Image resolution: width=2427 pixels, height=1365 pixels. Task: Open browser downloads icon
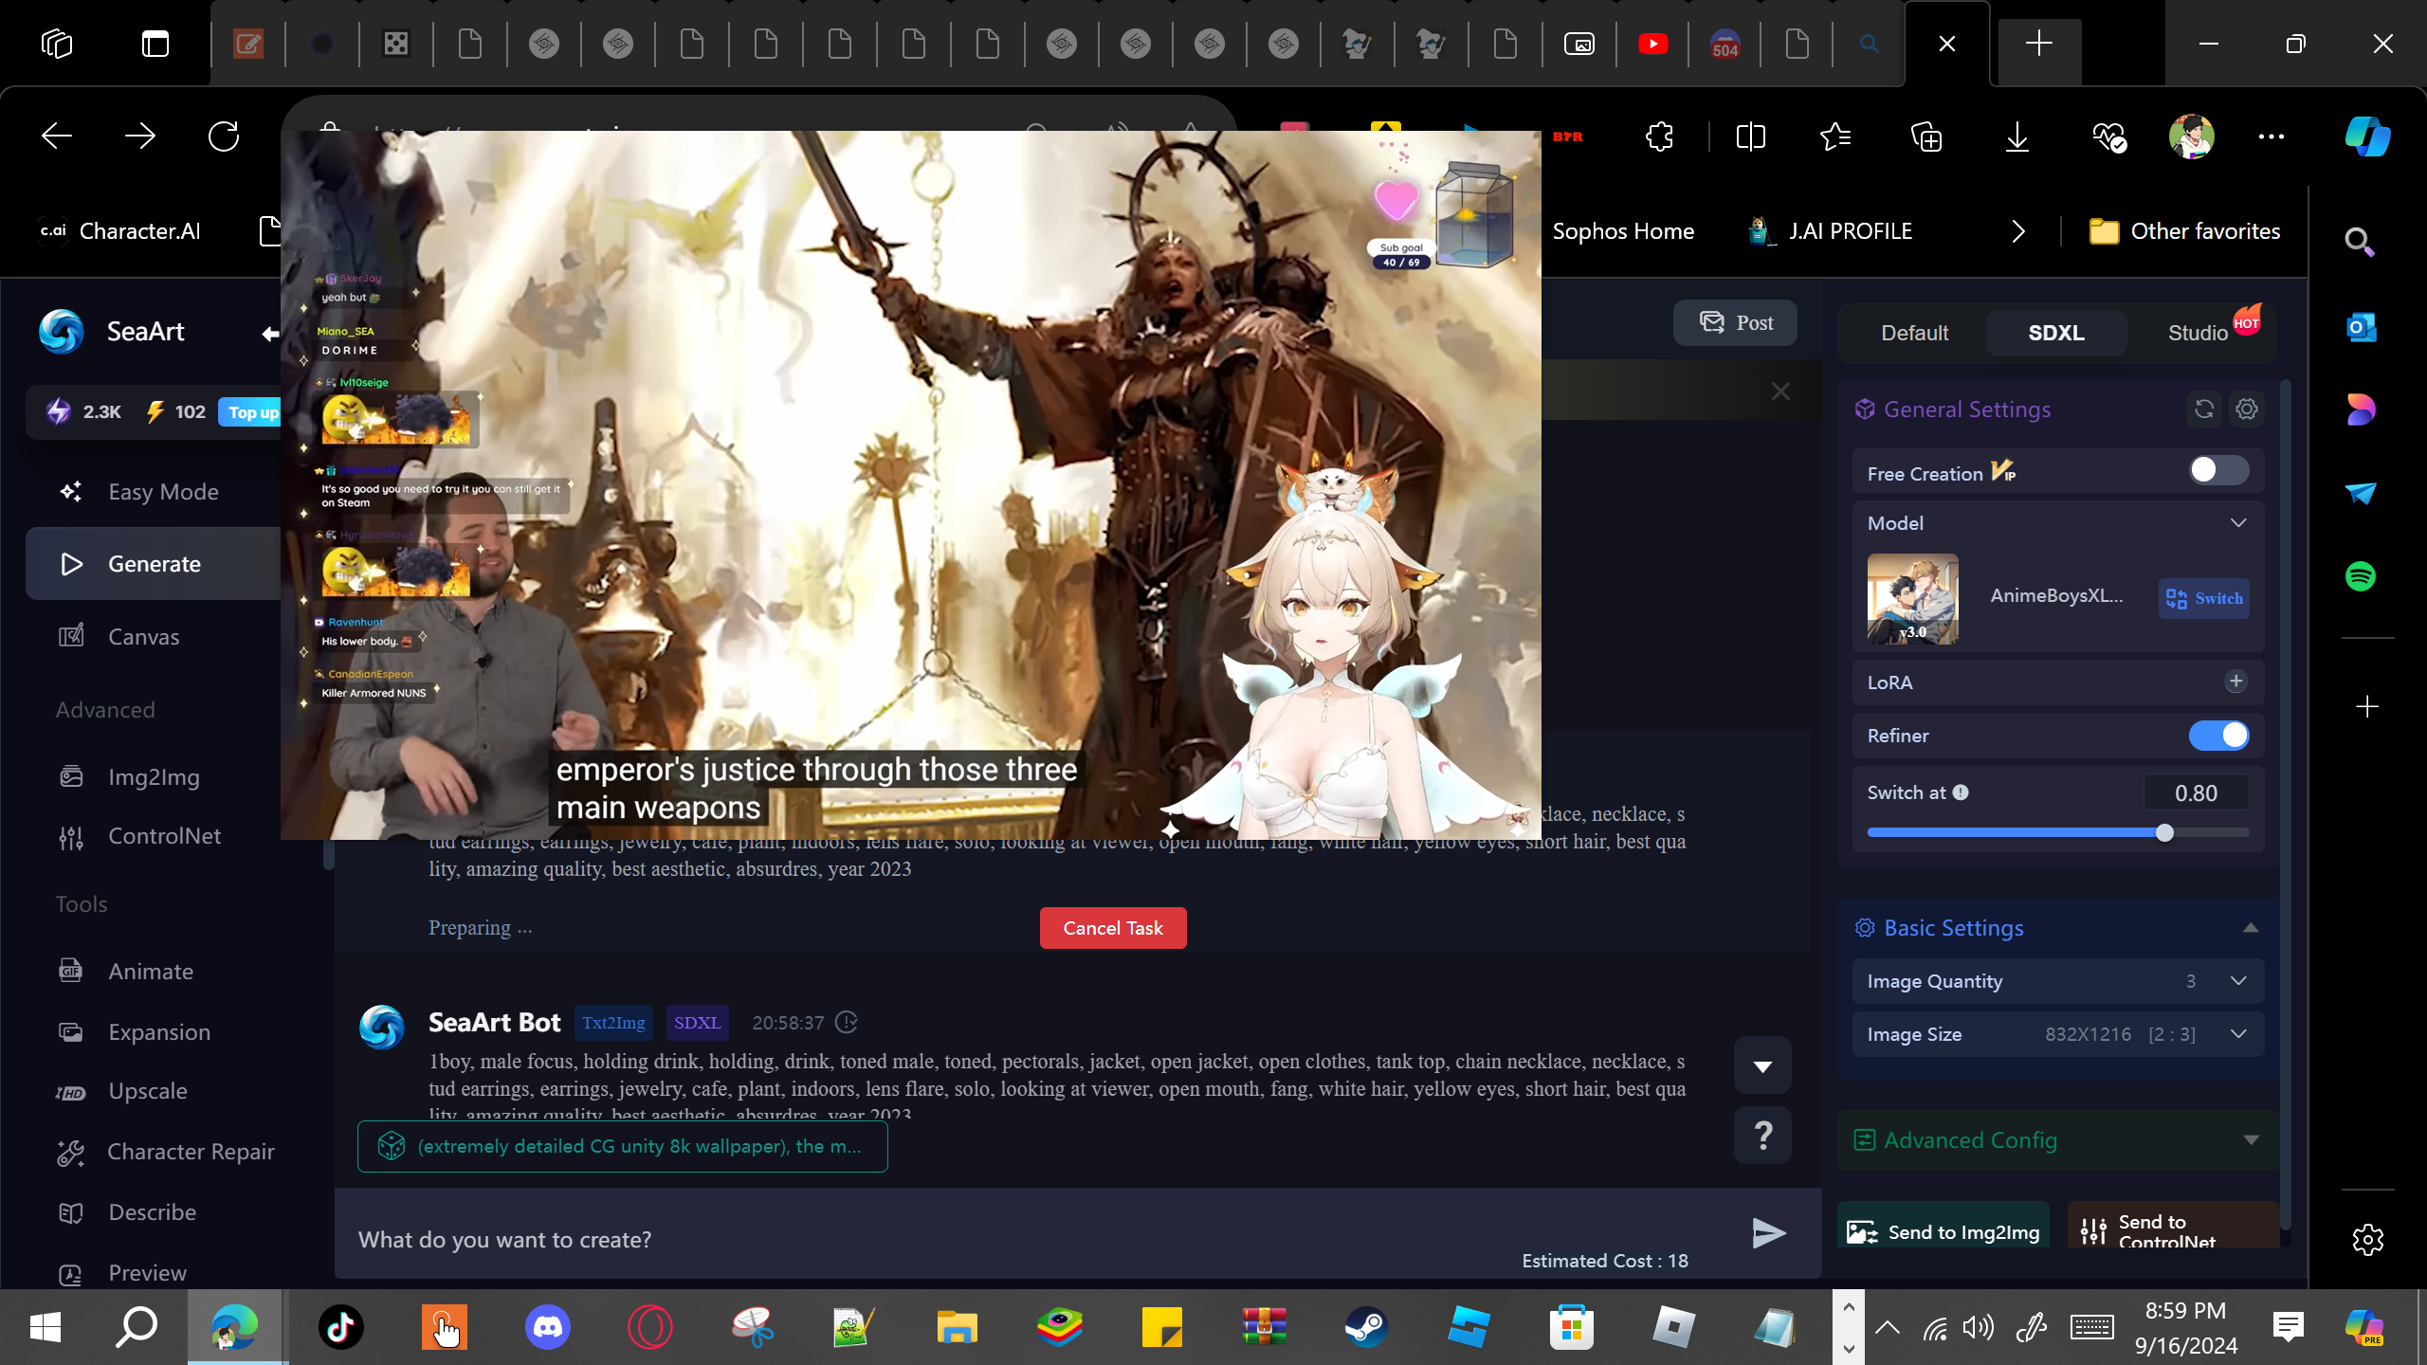point(2017,136)
